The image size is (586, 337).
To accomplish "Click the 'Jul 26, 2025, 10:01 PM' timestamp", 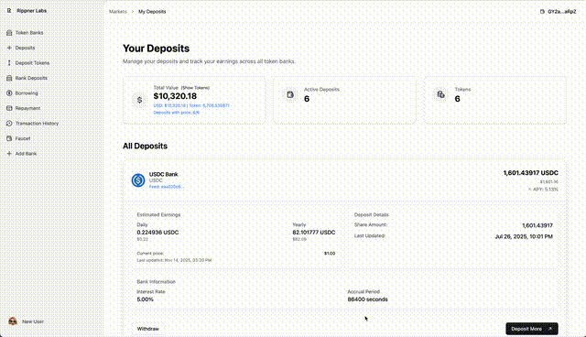I will (x=524, y=236).
